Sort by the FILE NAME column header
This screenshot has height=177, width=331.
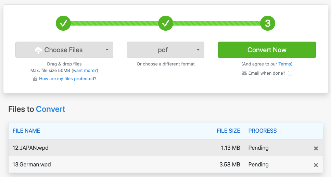26,131
